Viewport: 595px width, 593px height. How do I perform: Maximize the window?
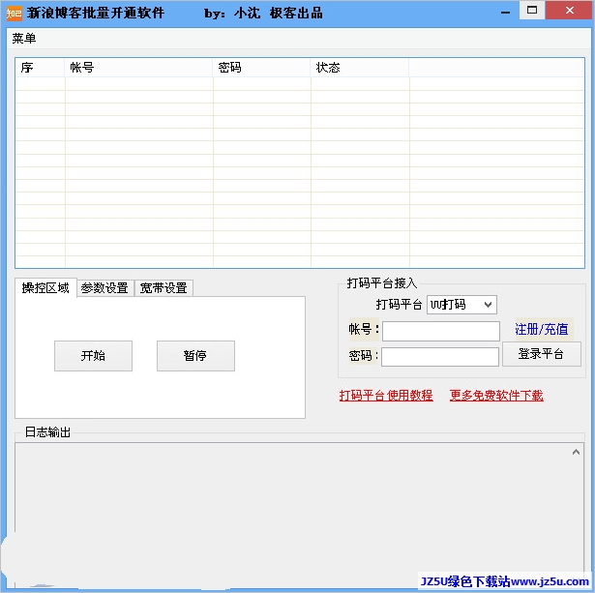pos(532,11)
